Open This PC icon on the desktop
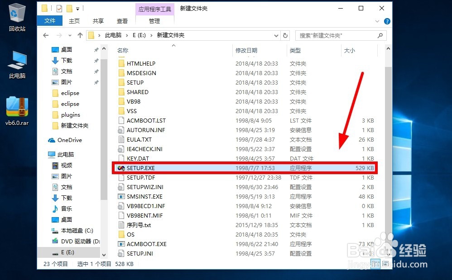This screenshot has height=280, width=452. click(17, 65)
